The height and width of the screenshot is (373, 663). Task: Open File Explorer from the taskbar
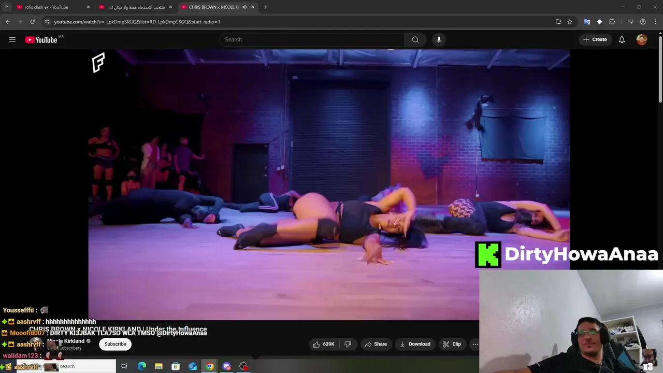158,366
